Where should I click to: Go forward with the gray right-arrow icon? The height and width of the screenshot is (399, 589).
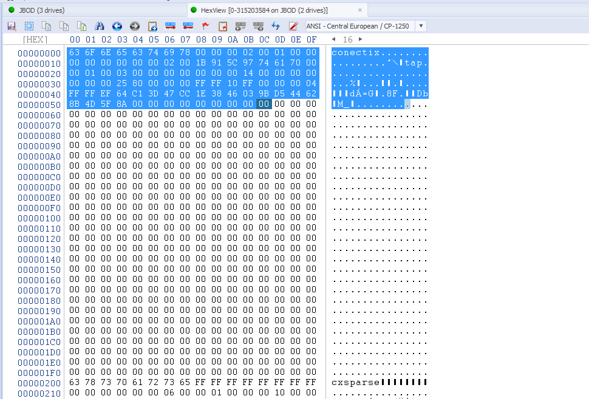pos(134,26)
